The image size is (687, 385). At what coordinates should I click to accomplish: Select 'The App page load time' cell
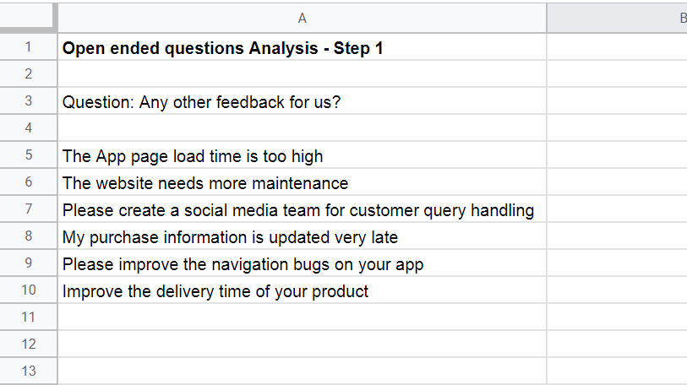tap(302, 155)
